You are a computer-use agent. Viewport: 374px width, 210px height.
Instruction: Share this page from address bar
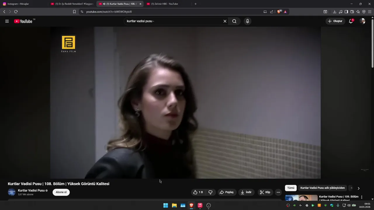(x=272, y=12)
